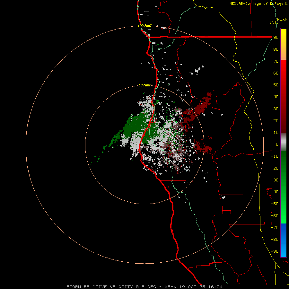Screen dimensions: 289x289
Task: Click the 100 NMI range ring label
Action: click(144, 26)
